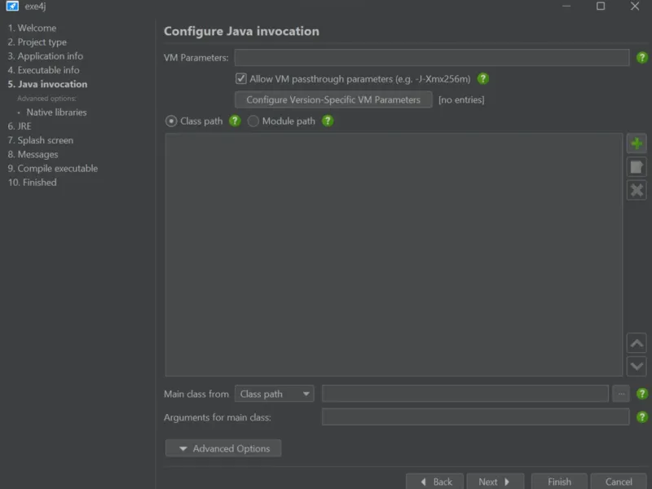Open the Main class from dropdown
Screen dimensions: 652x489
275,394
